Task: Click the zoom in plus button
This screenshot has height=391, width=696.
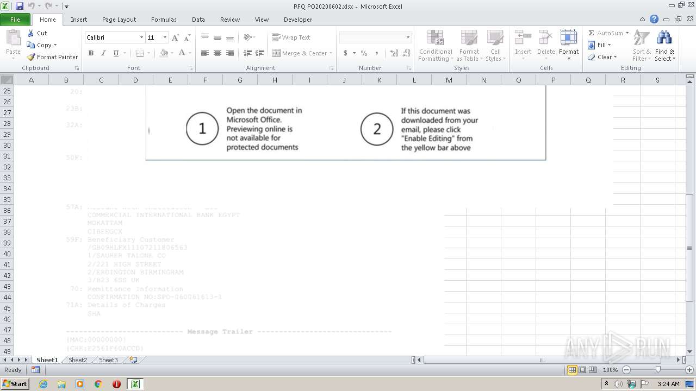Action: pos(689,370)
